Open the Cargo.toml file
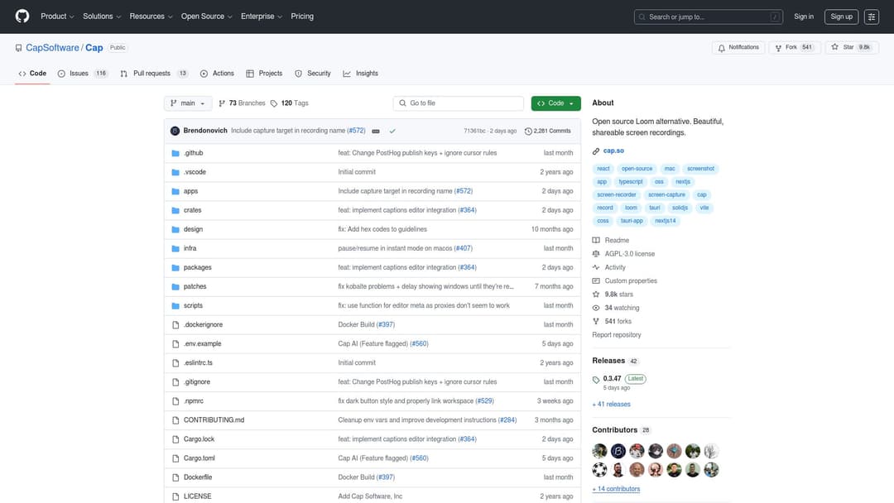The image size is (894, 503). pyautogui.click(x=199, y=458)
